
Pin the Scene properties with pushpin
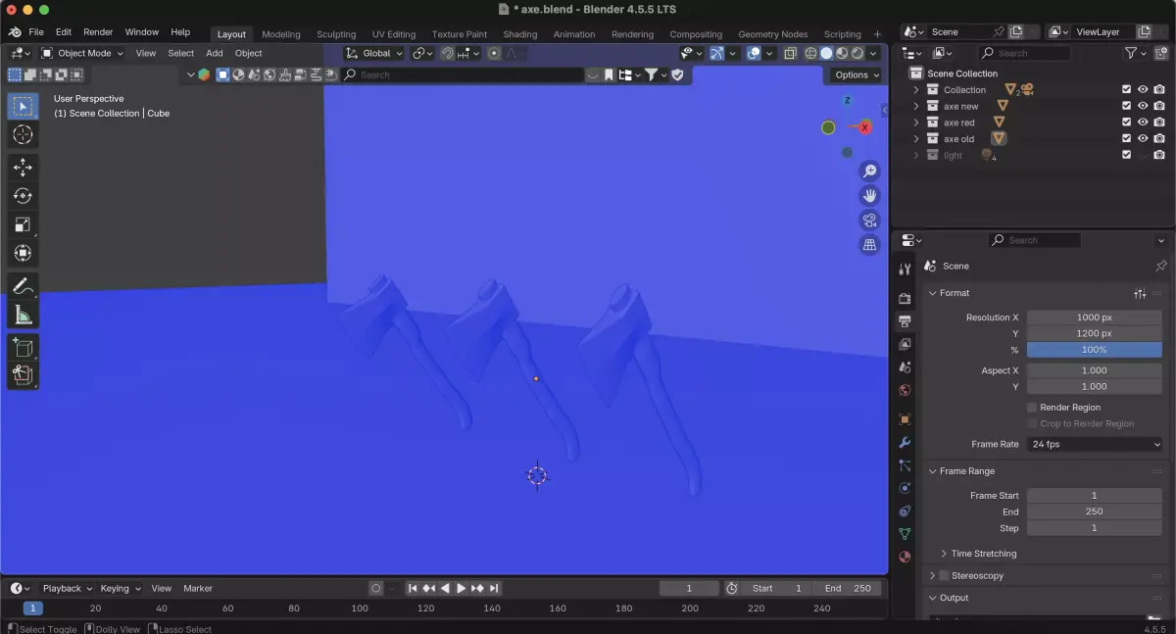click(x=1161, y=266)
